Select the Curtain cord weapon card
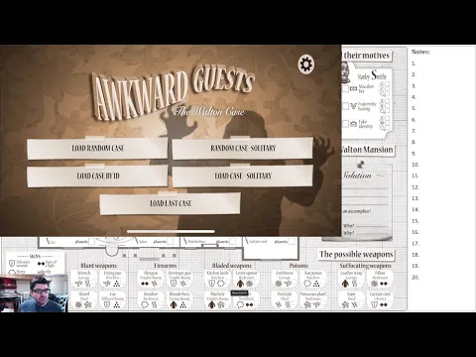The height and width of the screenshot is (357, 476). tap(380, 299)
